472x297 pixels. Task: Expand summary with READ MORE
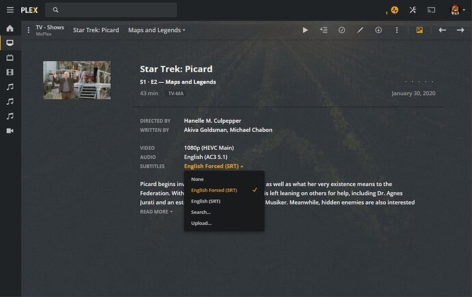(x=156, y=211)
